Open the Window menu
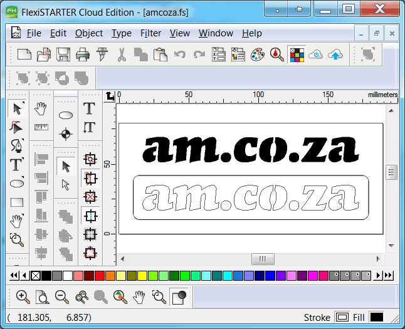Image resolution: width=405 pixels, height=329 pixels. pyautogui.click(x=216, y=33)
